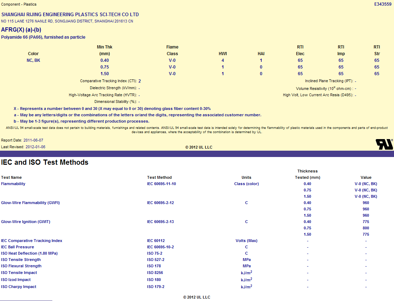Click the NC, BK color cell

click(x=33, y=60)
